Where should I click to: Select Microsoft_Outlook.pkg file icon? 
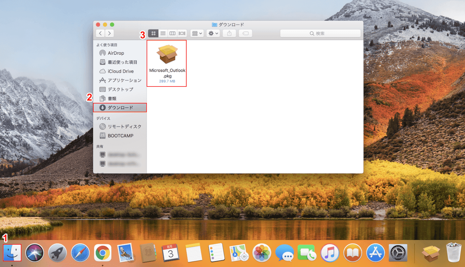167,54
